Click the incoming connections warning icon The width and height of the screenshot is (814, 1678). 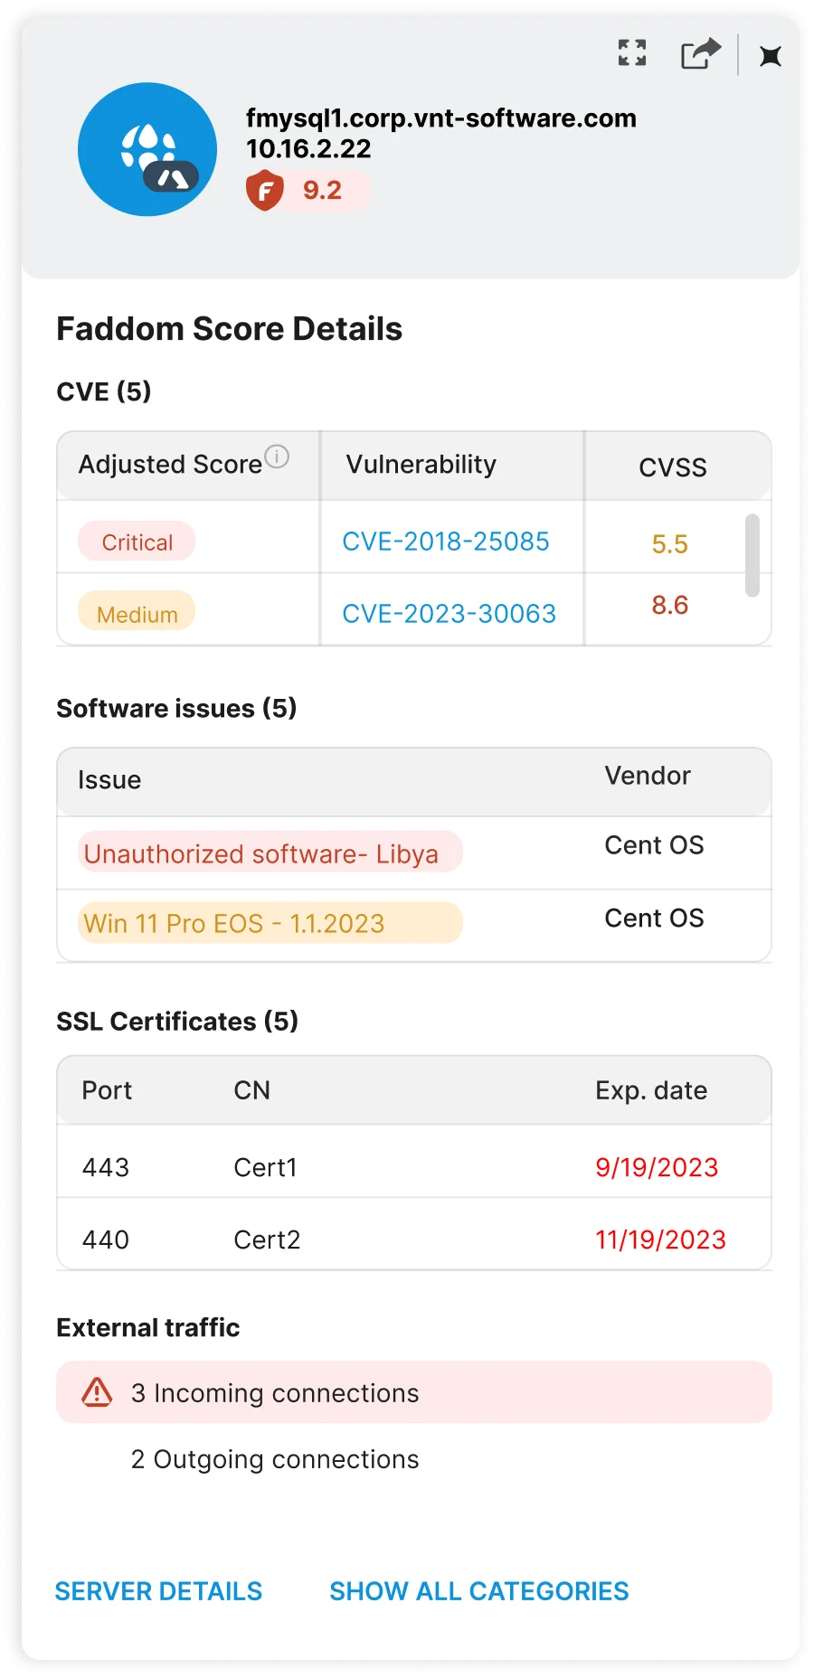[97, 1392]
